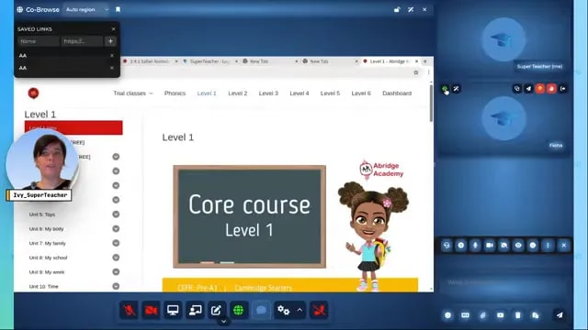Click the wand icon in Co-Browse header
Image resolution: width=588 pixels, height=330 pixels.
(x=411, y=9)
